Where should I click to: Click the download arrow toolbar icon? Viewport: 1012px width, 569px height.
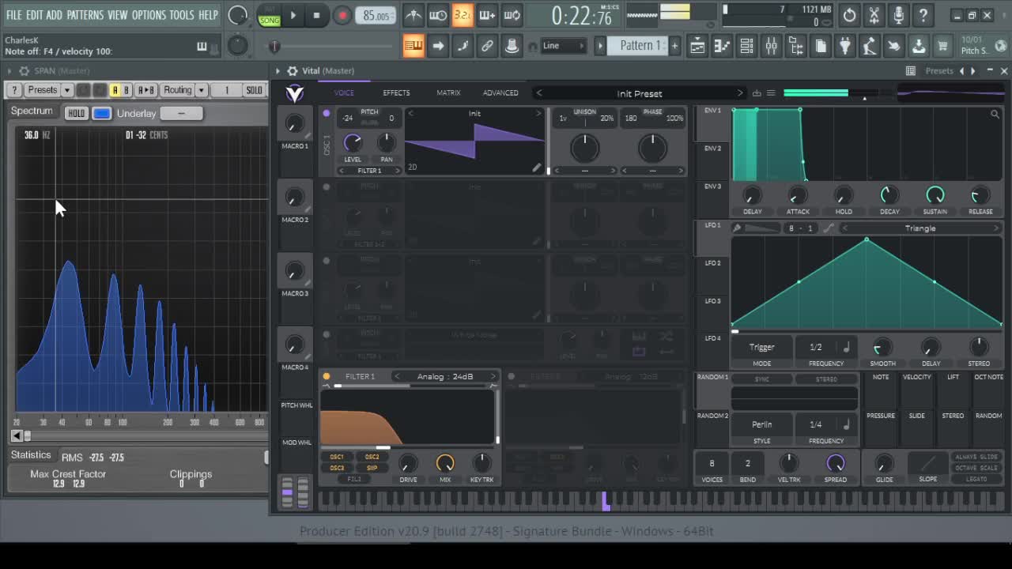click(918, 46)
